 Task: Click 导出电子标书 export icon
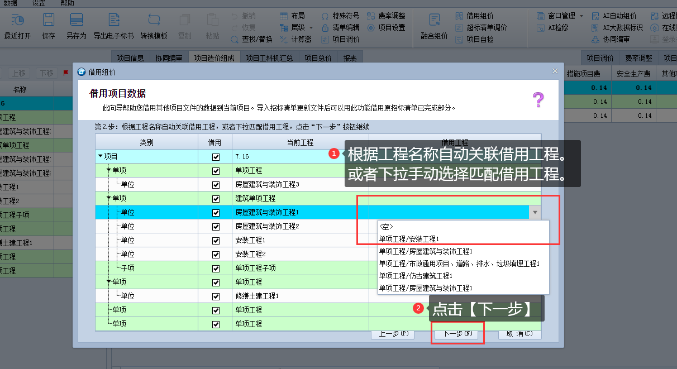point(113,26)
